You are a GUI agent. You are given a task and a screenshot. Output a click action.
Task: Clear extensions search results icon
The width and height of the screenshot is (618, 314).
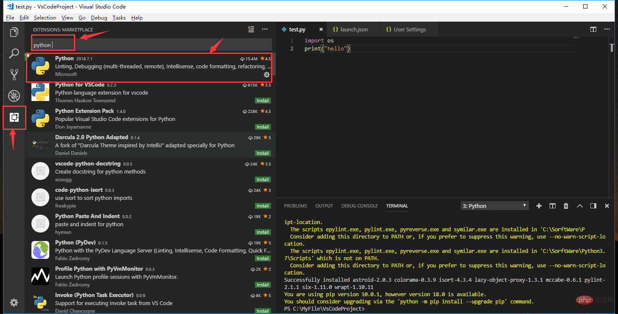point(251,29)
